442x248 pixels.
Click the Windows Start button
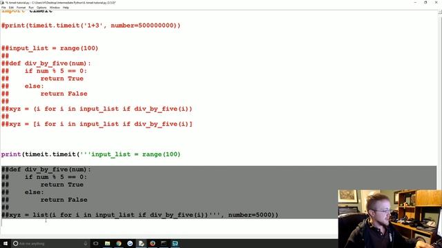click(x=6, y=243)
